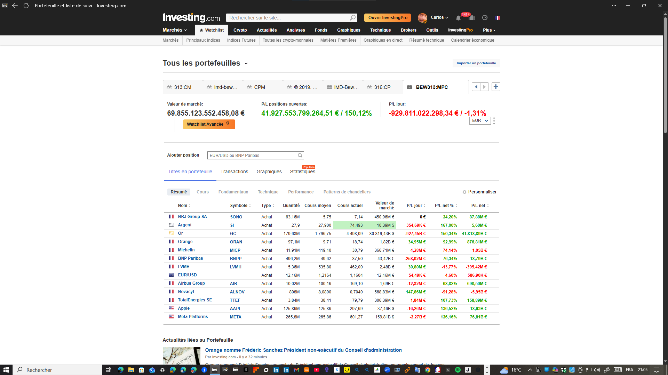Open the three-dots portfolio options menu
Viewport: 668px width, 375px height.
tap(494, 121)
